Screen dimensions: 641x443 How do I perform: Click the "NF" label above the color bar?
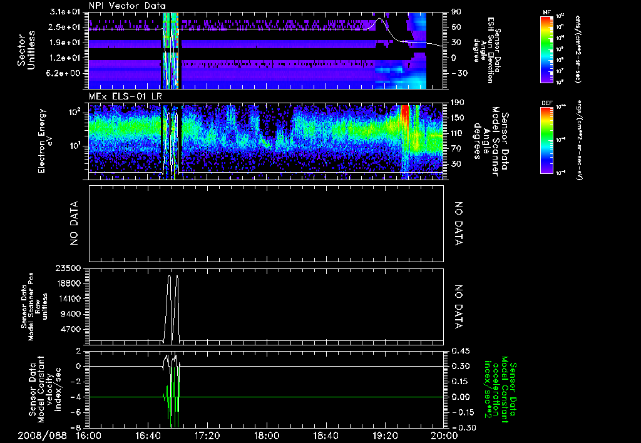point(546,13)
